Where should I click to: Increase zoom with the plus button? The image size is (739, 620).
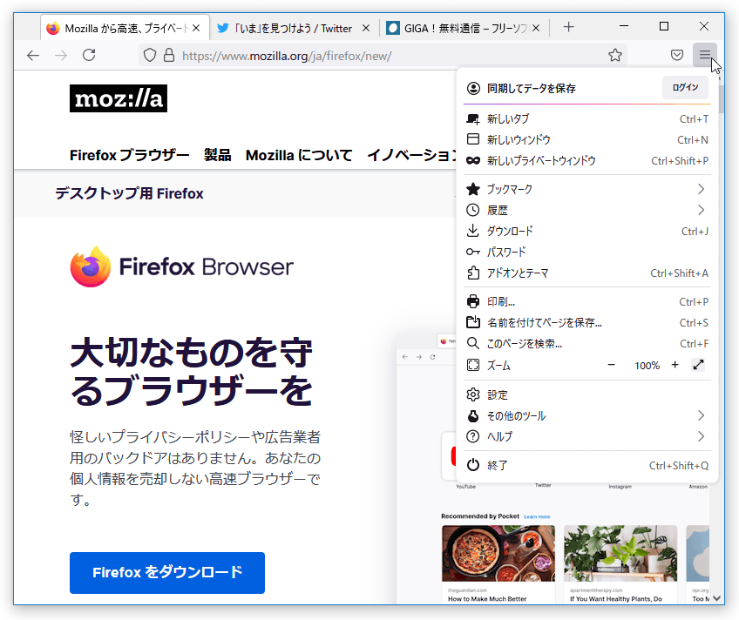tap(675, 365)
